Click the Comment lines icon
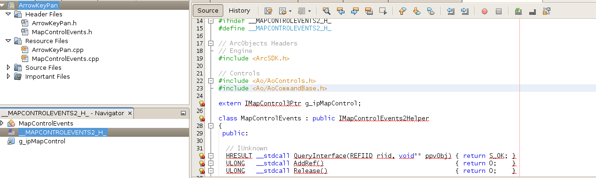 [518, 11]
